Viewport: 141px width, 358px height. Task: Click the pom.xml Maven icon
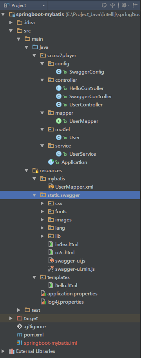20,335
